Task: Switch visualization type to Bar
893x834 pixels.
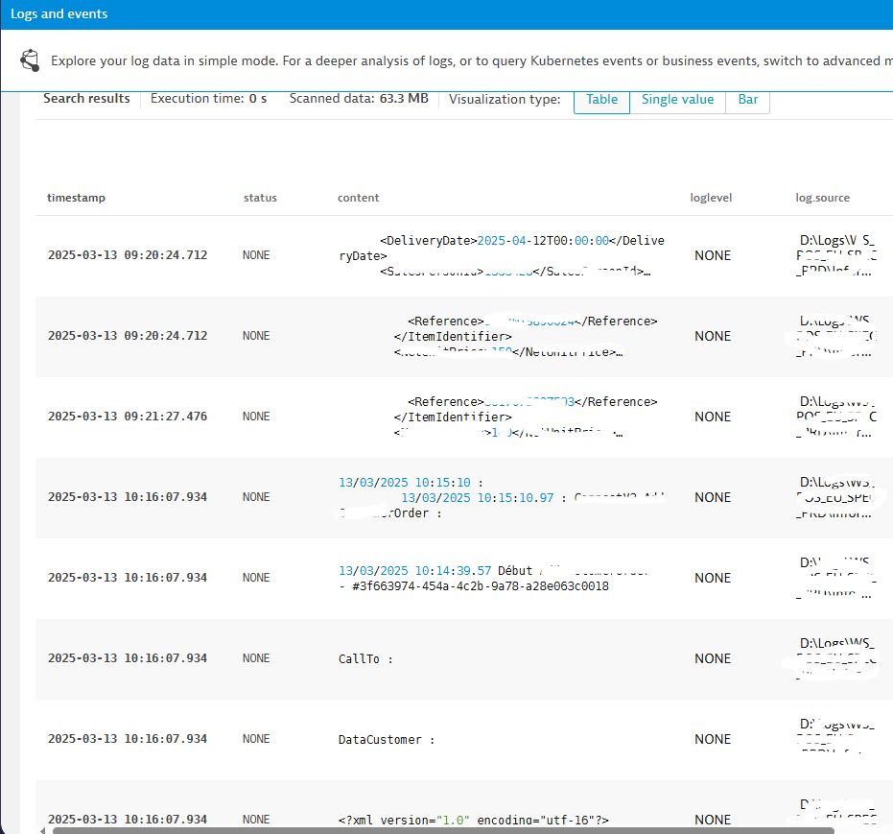Action: point(747,99)
